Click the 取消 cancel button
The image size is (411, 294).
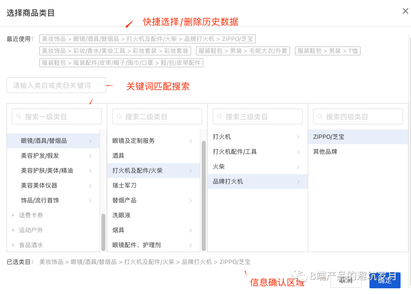pyautogui.click(x=346, y=280)
